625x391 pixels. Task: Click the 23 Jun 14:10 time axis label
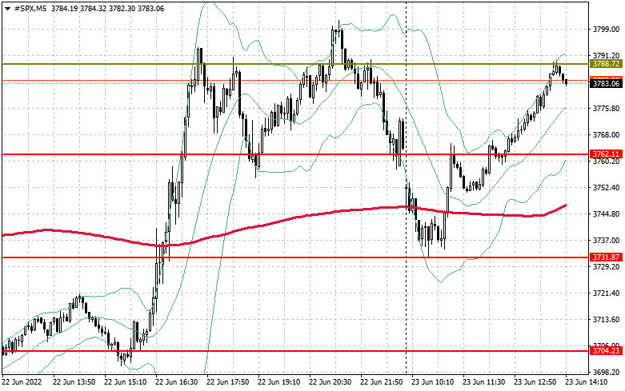pyautogui.click(x=587, y=382)
